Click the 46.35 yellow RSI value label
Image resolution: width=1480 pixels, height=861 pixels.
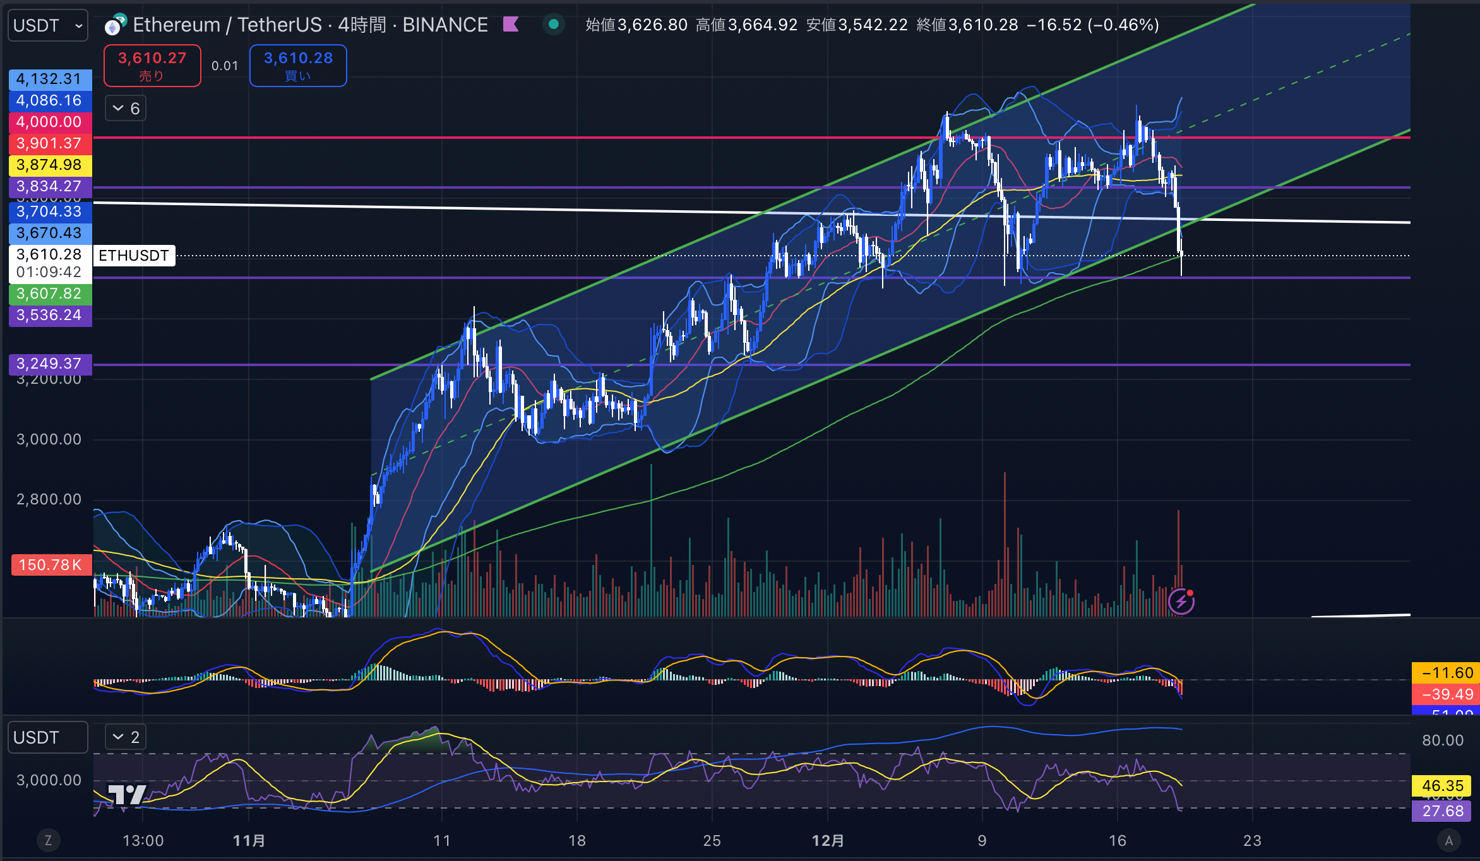click(x=1442, y=786)
